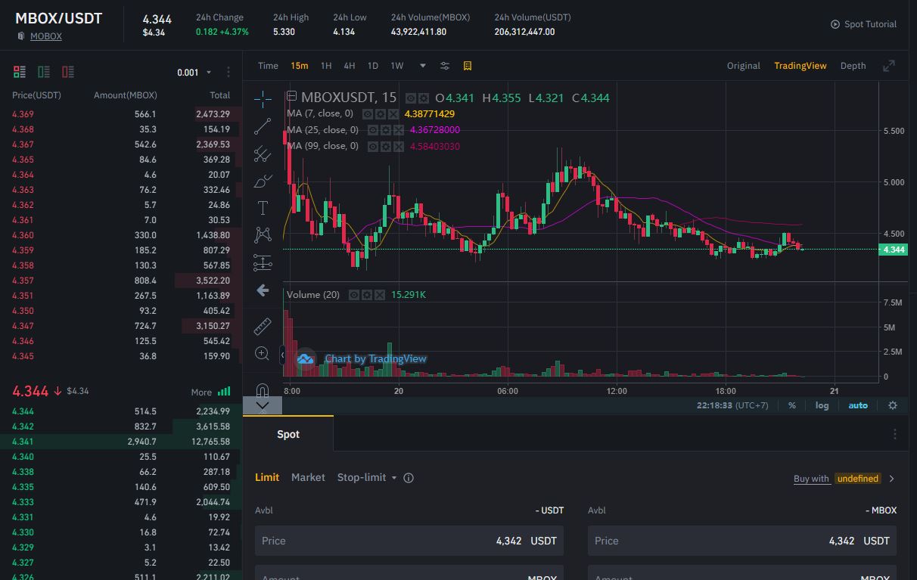Expand the Stop-limit order type dropdown
917x580 pixels.
click(x=394, y=478)
